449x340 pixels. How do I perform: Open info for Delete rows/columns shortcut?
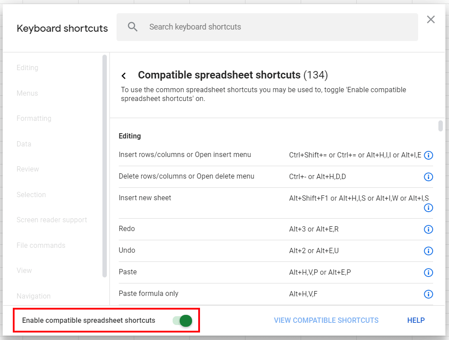point(428,177)
